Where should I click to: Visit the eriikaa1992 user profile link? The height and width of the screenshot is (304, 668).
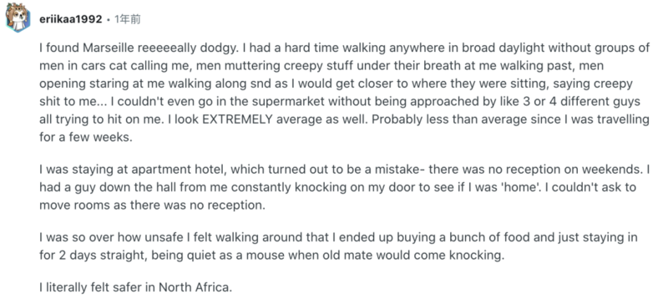click(70, 19)
